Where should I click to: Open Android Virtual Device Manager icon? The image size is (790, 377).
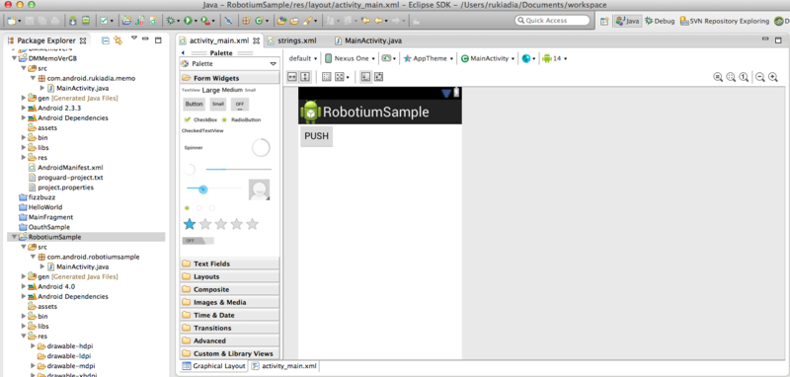[86, 21]
